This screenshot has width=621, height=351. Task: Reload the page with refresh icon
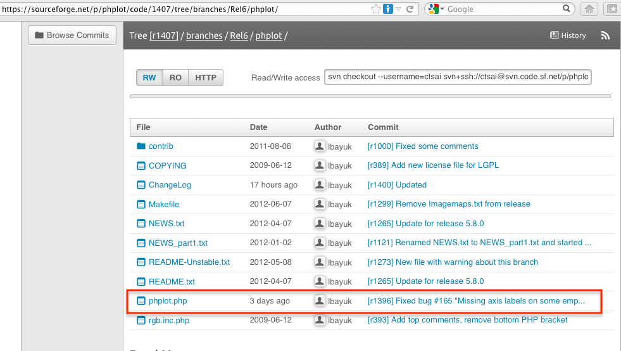click(x=410, y=9)
